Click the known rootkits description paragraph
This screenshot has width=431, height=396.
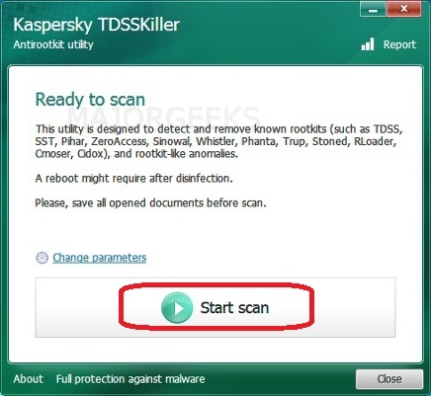(x=218, y=141)
